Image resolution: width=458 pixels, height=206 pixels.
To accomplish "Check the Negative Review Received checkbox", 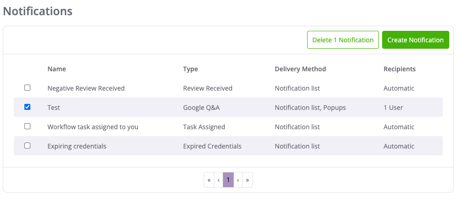I will coord(27,87).
